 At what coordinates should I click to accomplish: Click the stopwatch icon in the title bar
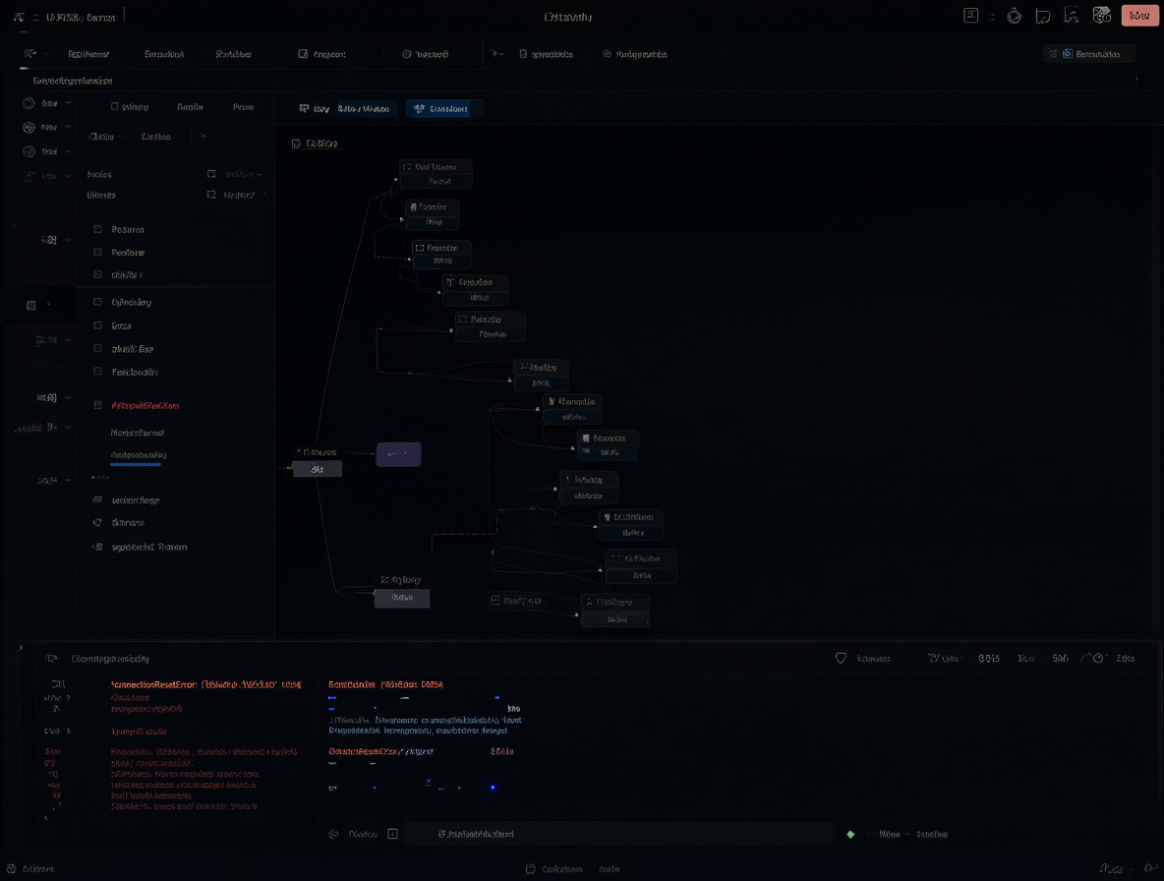[x=1014, y=16]
